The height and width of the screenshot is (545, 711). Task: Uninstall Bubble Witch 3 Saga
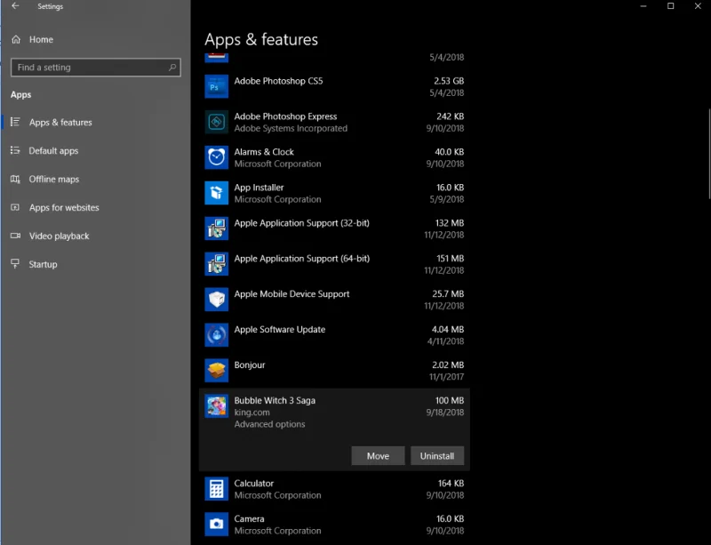[x=437, y=455]
